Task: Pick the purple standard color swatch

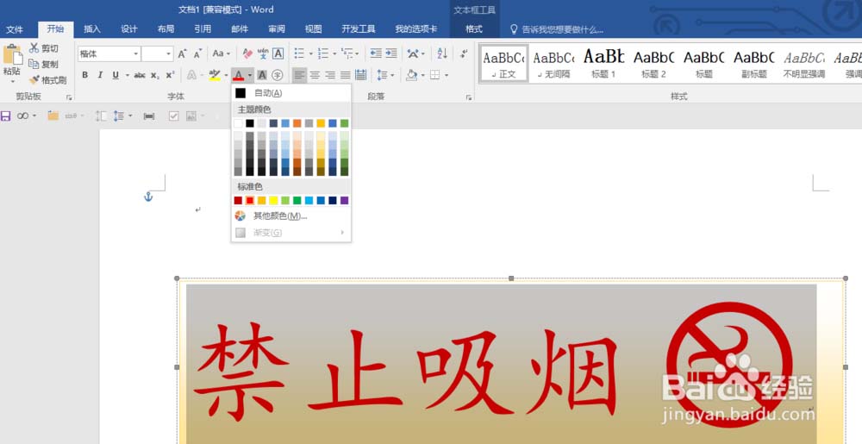Action: pyautogui.click(x=344, y=201)
